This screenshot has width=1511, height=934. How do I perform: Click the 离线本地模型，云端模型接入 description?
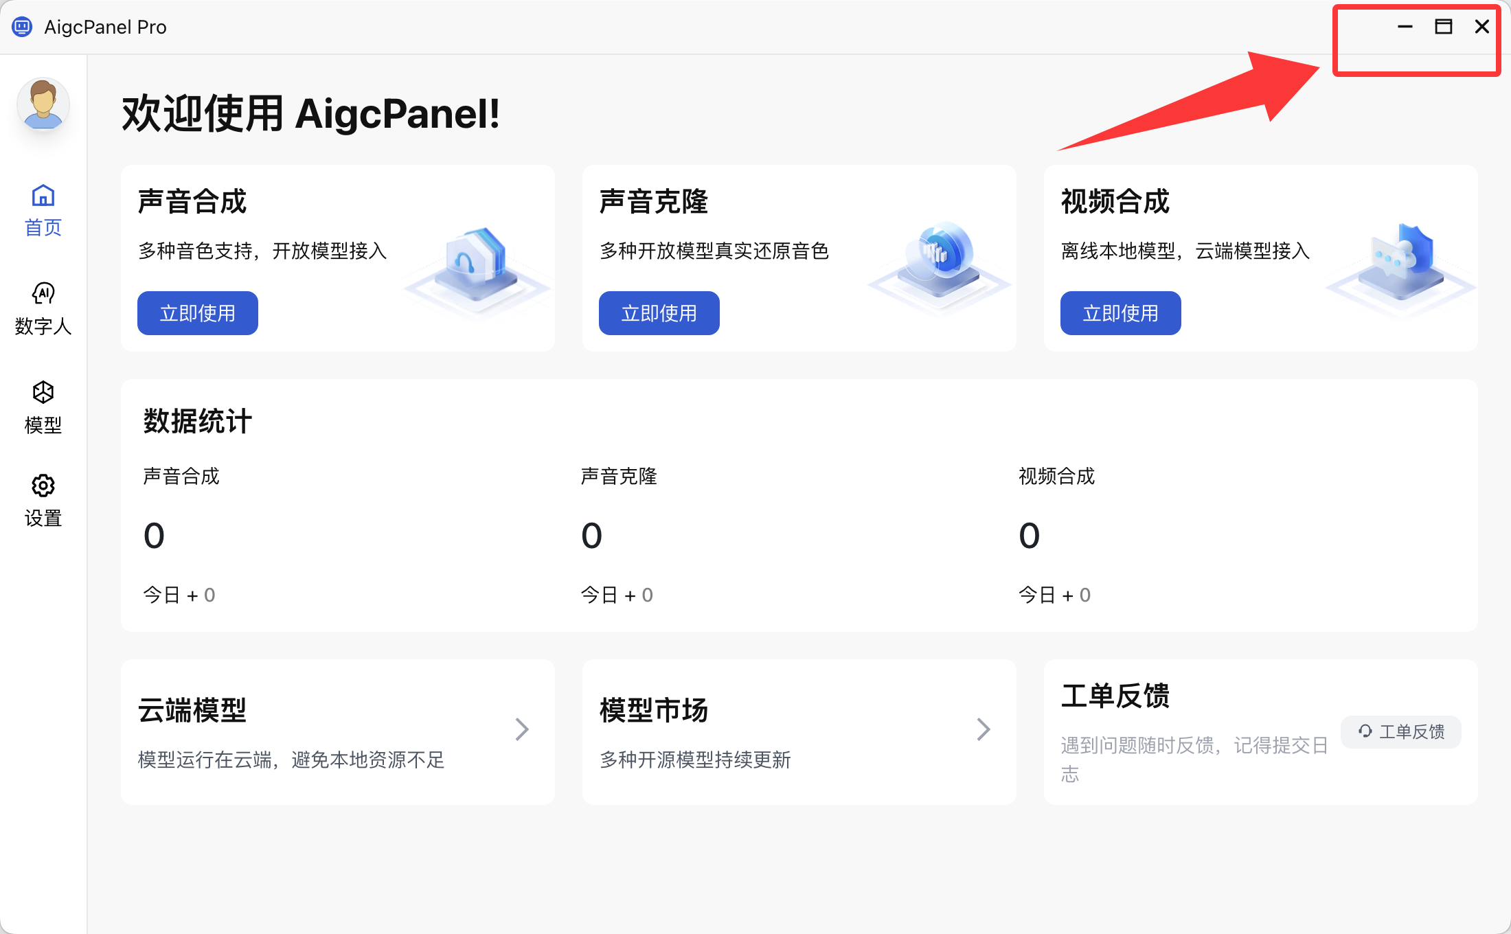[1185, 251]
